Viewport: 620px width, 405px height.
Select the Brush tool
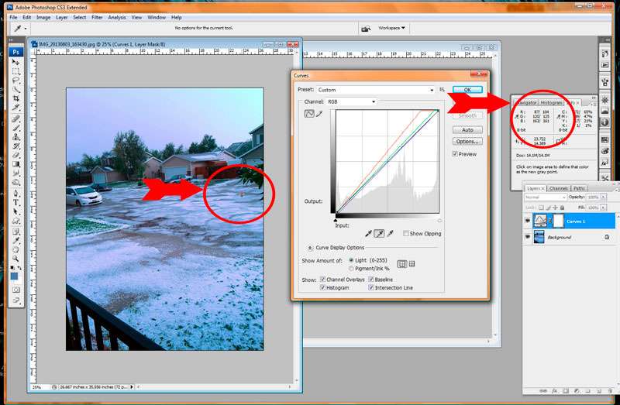click(15, 128)
